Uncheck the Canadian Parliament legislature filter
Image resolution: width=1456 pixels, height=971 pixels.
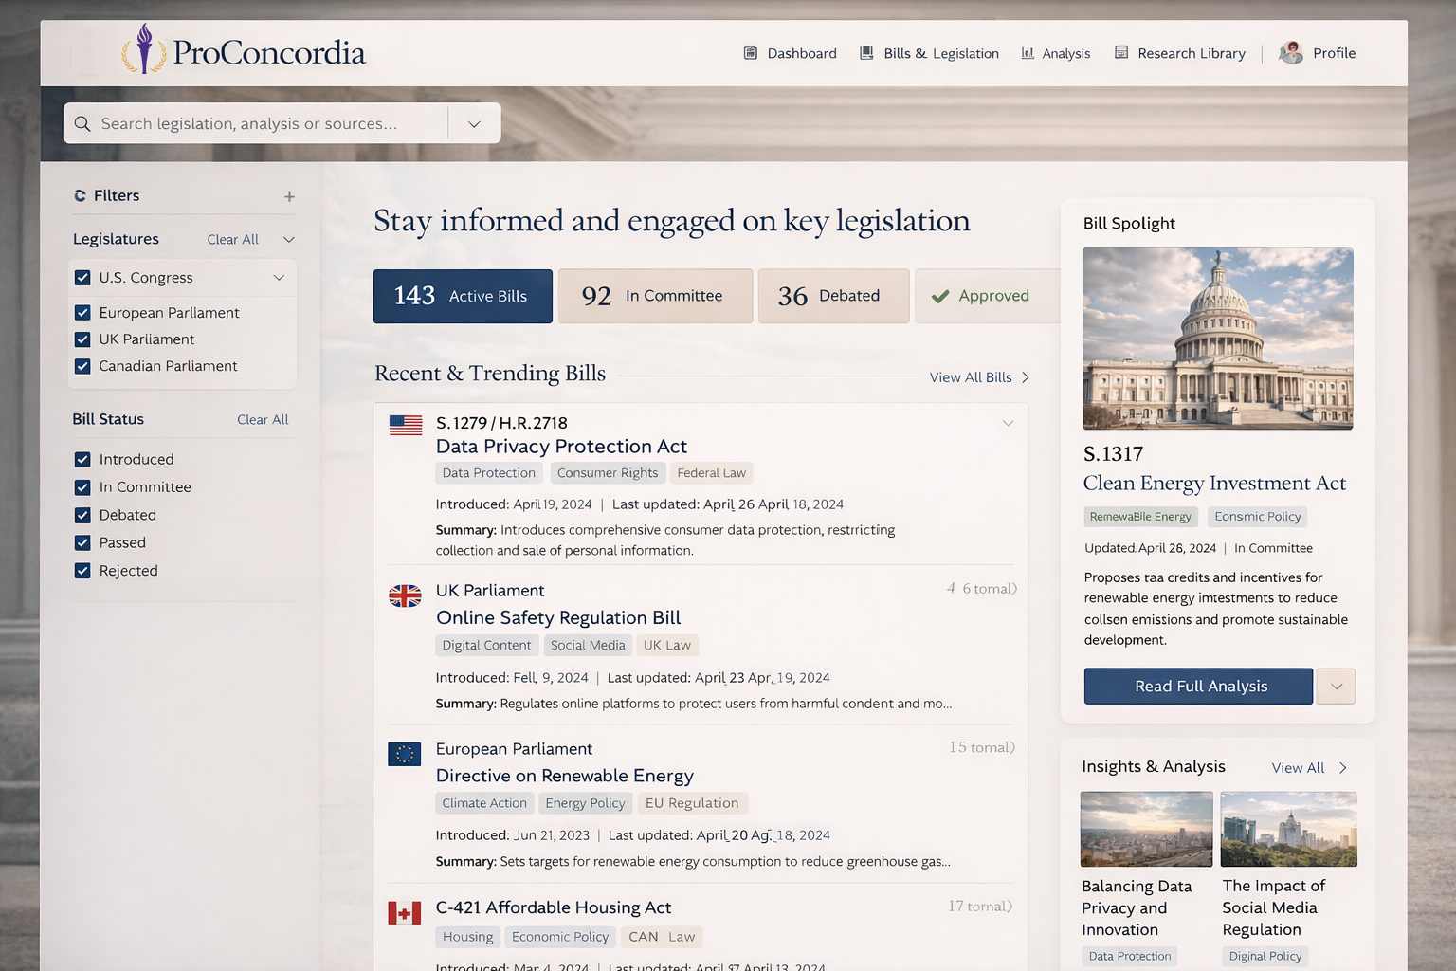click(x=82, y=366)
